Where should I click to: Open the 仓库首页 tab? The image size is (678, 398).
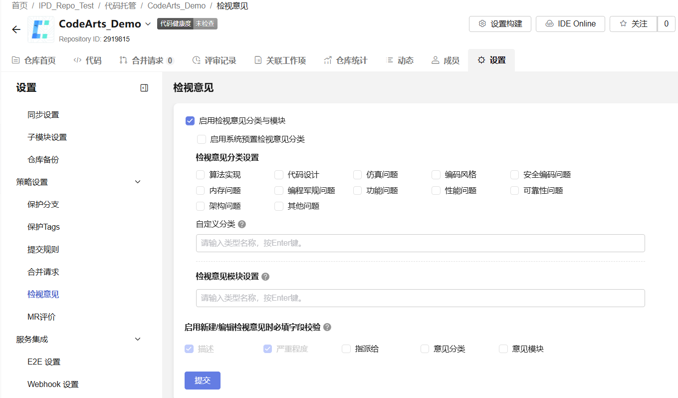point(33,60)
